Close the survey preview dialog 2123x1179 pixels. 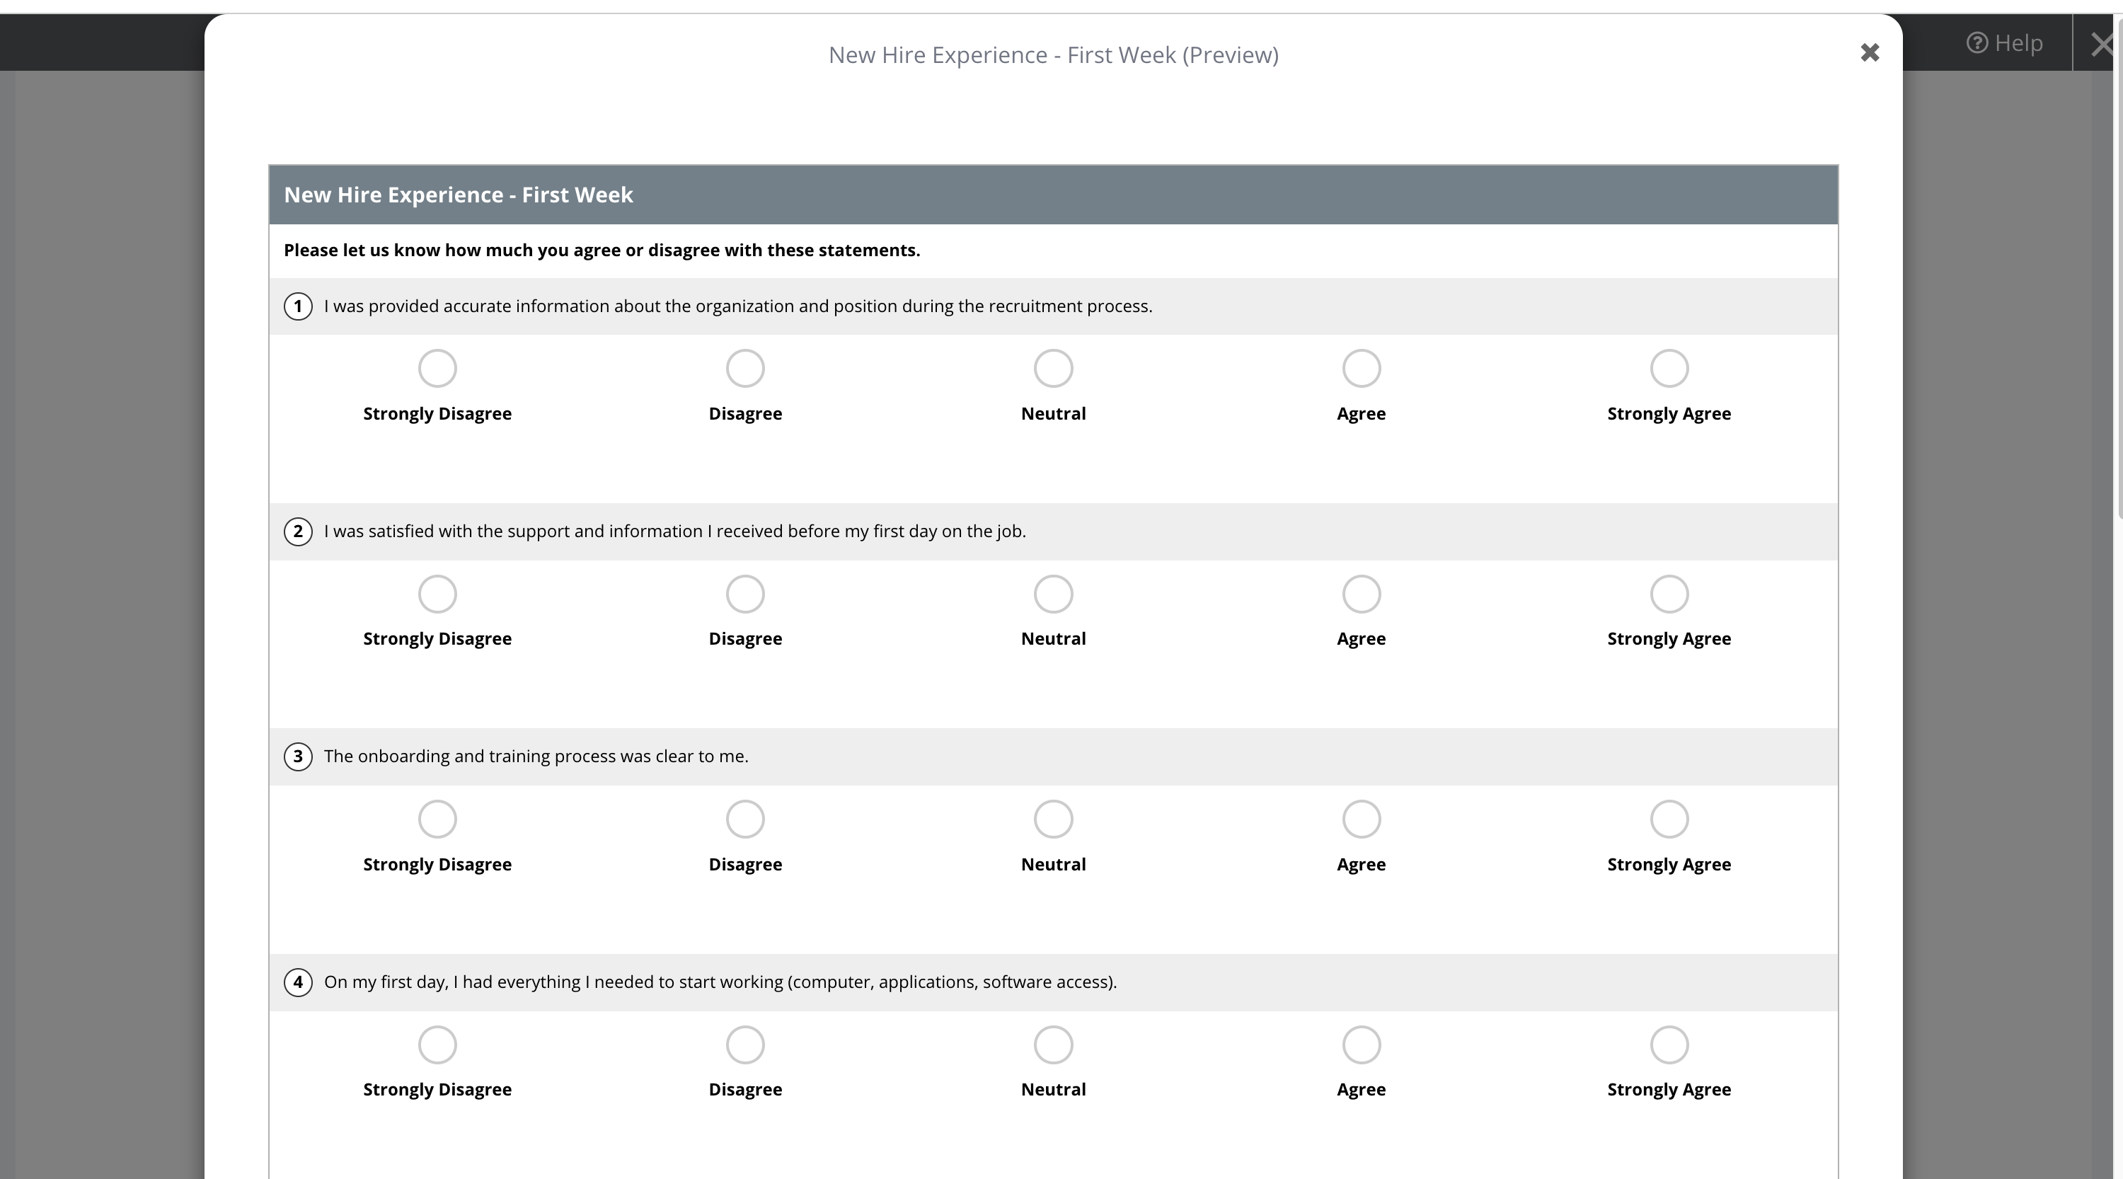1869,53
